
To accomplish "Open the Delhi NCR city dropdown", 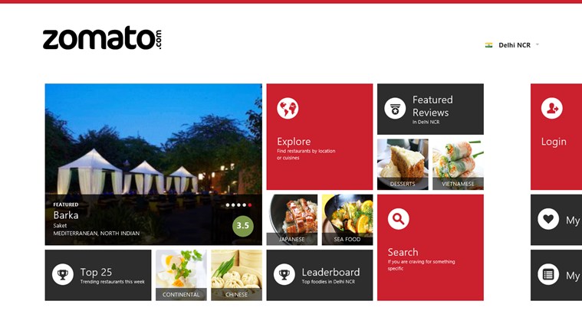I will 512,45.
